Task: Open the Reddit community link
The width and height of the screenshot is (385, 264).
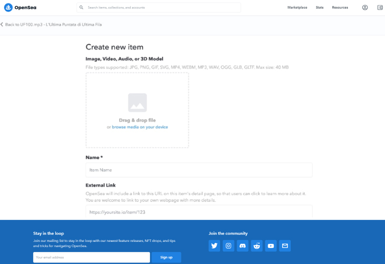Action: point(257,246)
